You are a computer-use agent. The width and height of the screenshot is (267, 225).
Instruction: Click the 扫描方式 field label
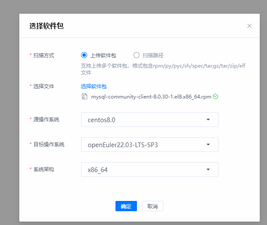pos(44,55)
